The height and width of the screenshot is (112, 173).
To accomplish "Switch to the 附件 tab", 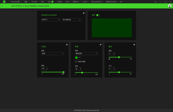I will click(49, 2).
